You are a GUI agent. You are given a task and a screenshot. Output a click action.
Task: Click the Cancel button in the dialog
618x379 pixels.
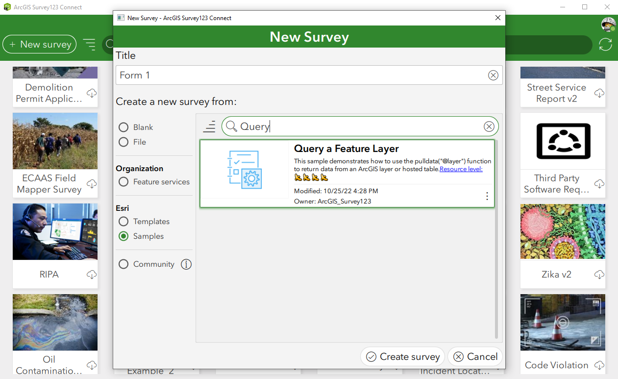point(474,356)
